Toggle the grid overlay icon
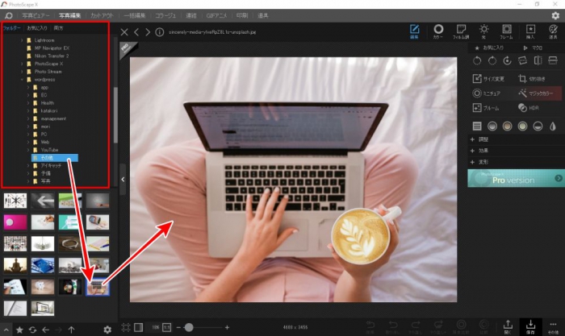The width and height of the screenshot is (565, 336). coord(126,327)
